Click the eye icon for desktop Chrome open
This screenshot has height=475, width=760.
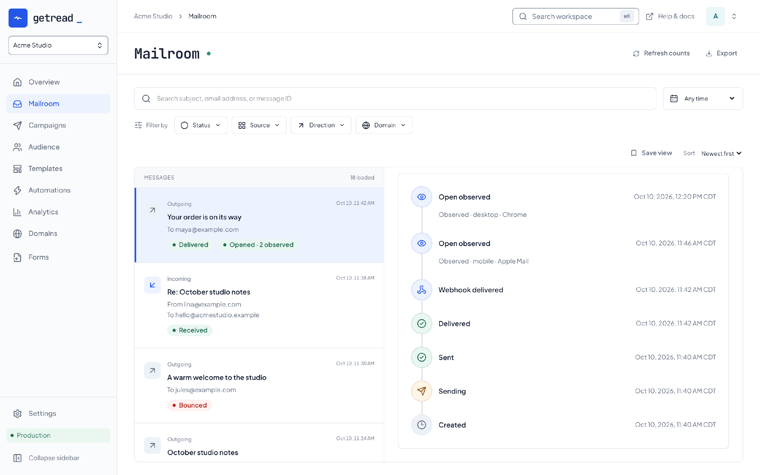pyautogui.click(x=421, y=197)
